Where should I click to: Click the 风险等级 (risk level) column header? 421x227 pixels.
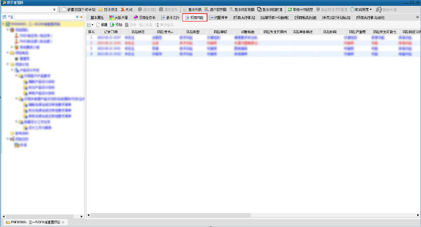click(220, 32)
